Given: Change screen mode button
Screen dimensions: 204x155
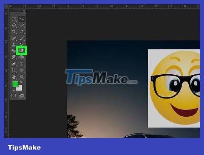Looking at the screenshot, I should click(22, 96).
